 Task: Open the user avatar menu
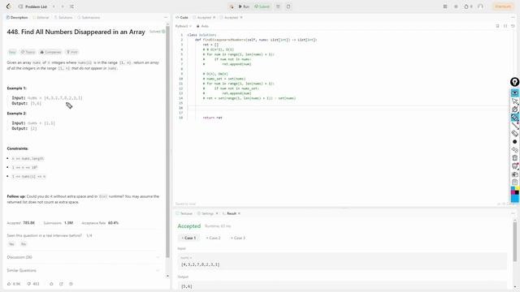(480, 6)
